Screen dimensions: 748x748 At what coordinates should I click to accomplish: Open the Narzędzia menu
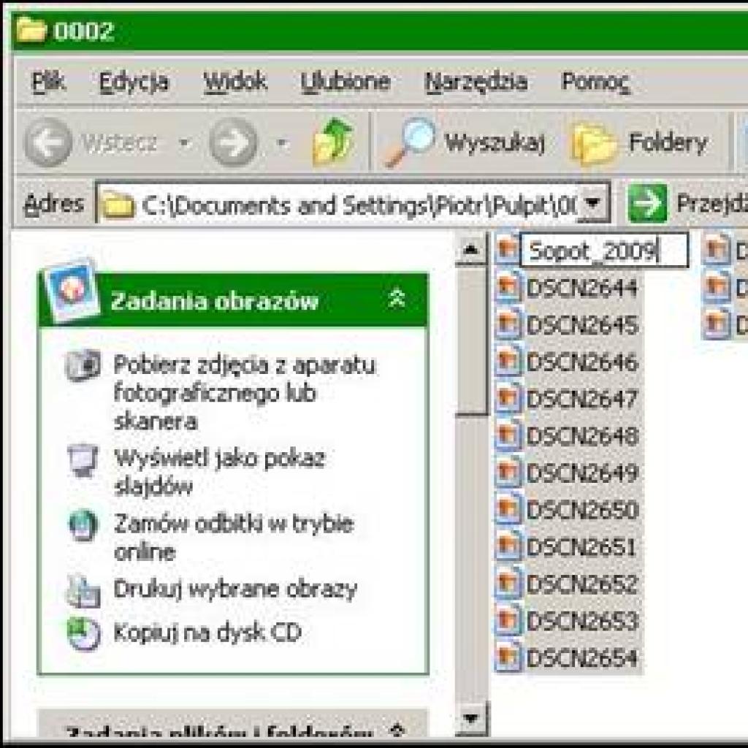pyautogui.click(x=476, y=82)
